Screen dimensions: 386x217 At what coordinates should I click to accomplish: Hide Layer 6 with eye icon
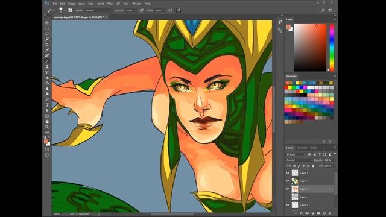click(x=288, y=189)
